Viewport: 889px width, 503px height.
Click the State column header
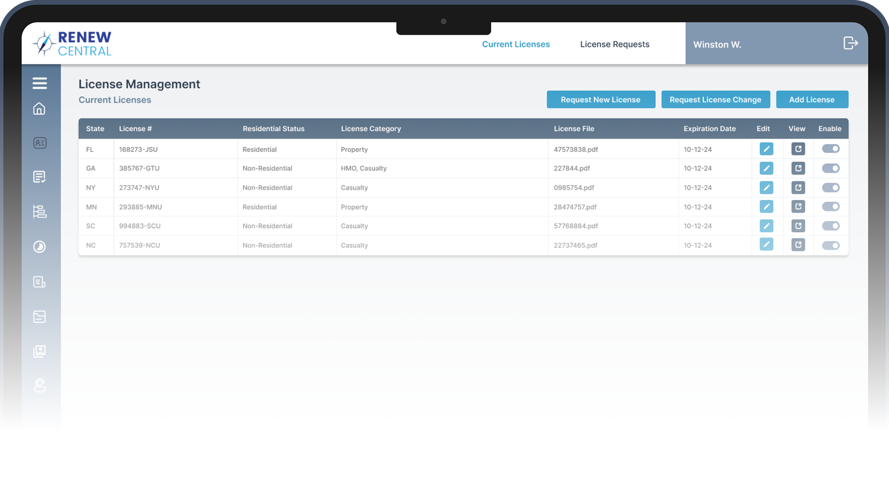coord(95,128)
